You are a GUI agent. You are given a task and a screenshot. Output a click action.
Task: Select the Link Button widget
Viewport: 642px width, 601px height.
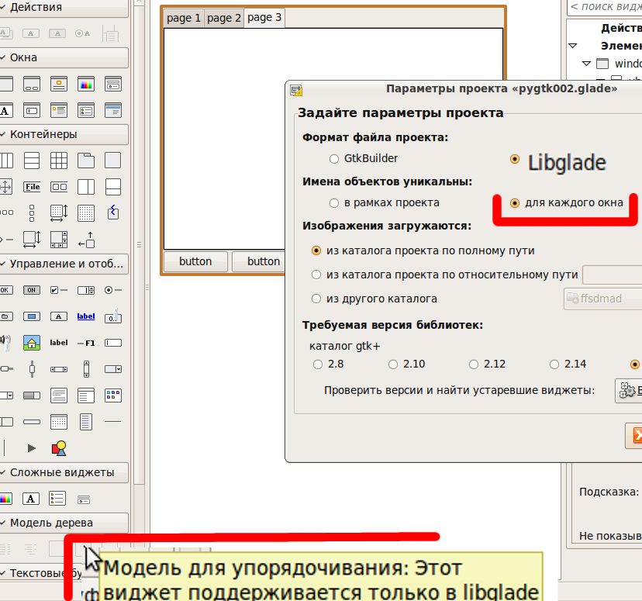click(86, 316)
